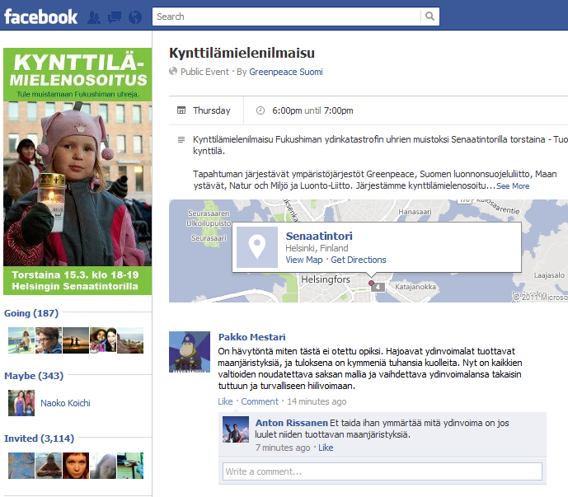Click first Going attendee photo
Image resolution: width=568 pixels, height=497 pixels.
click(21, 340)
